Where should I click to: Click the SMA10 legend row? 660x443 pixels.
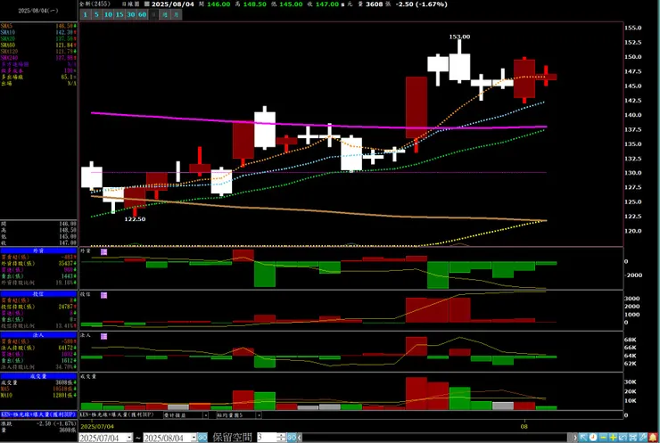pos(38,32)
